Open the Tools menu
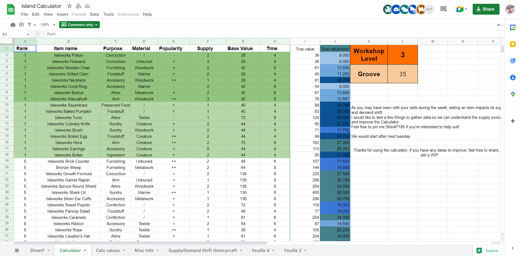 tap(109, 14)
